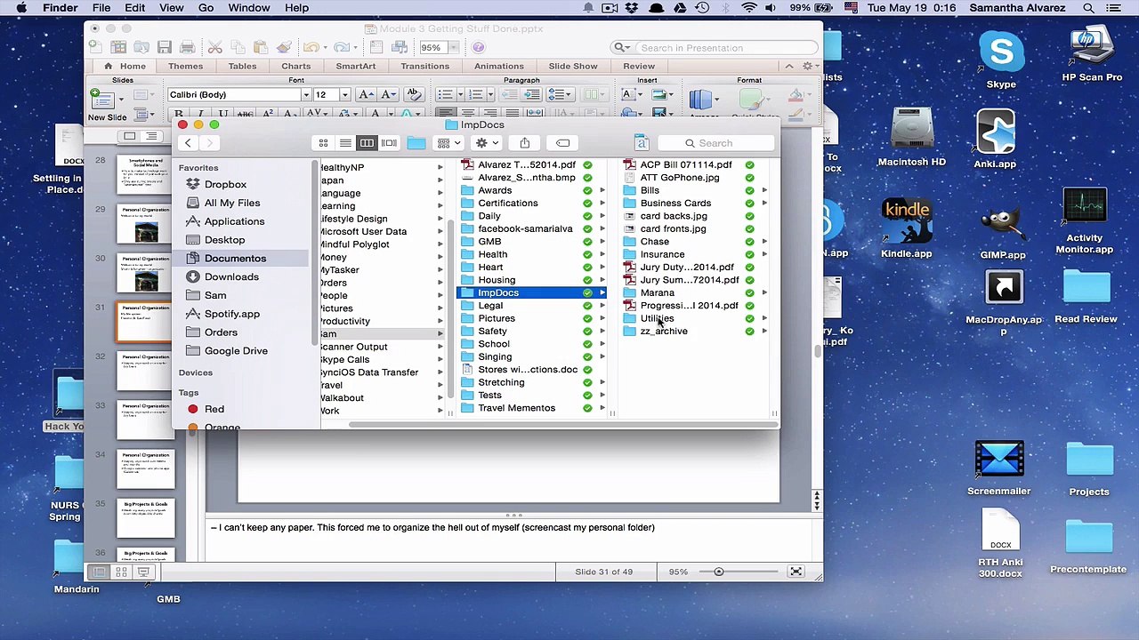Screen dimensions: 1139x640
Task: Select the Skype desktop icon
Action: tap(1001, 60)
